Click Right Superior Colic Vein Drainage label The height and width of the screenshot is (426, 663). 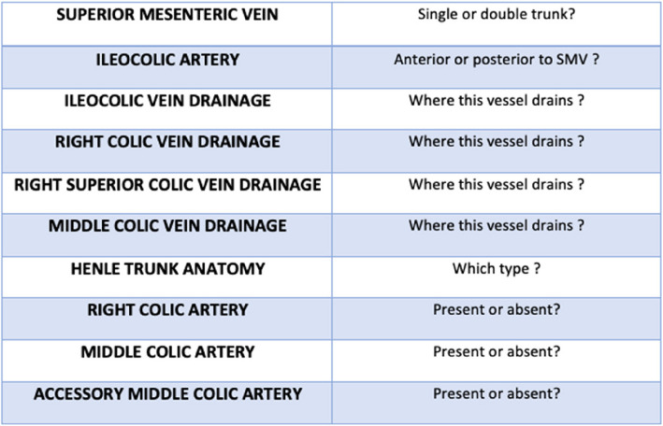pos(167,184)
